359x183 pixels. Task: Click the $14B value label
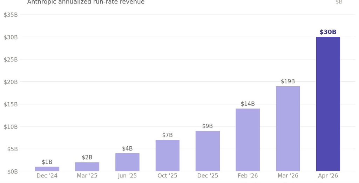[x=248, y=104]
